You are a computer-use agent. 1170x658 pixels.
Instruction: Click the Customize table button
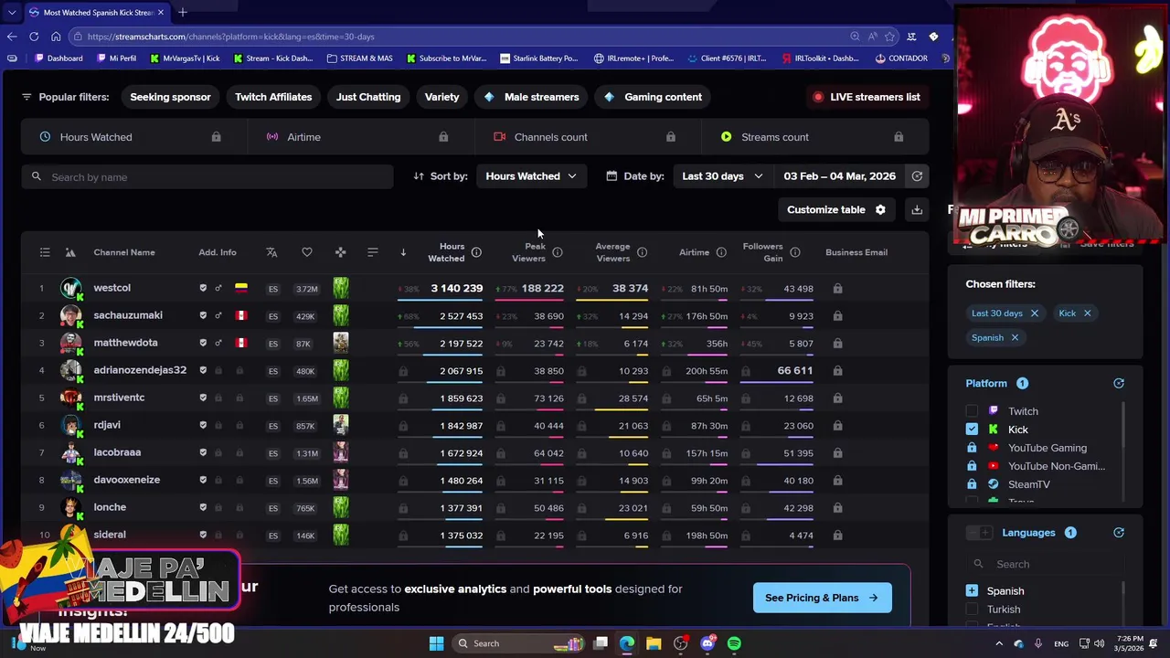point(836,210)
